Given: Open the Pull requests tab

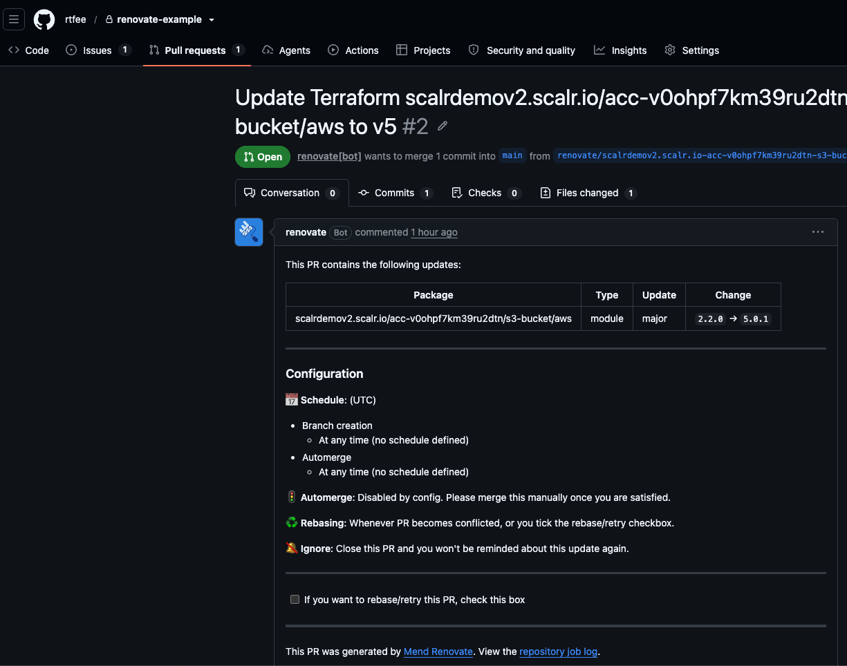Looking at the screenshot, I should pyautogui.click(x=196, y=50).
